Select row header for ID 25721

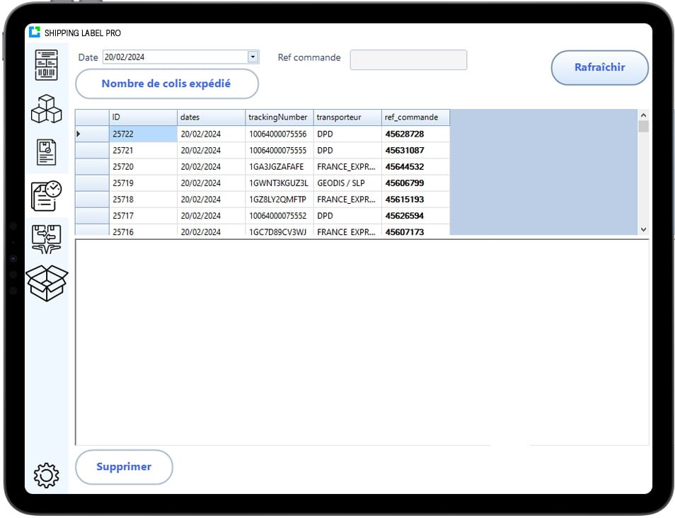(92, 150)
